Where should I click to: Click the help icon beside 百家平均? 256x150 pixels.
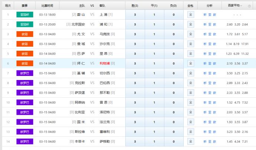pyautogui.click(x=249, y=6)
